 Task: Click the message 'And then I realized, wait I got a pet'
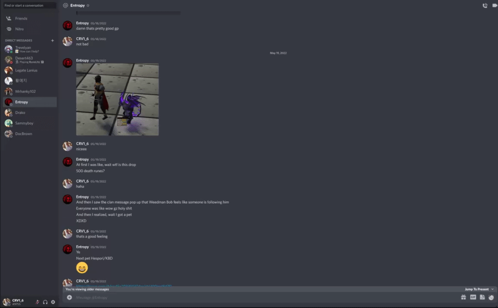pyautogui.click(x=104, y=215)
